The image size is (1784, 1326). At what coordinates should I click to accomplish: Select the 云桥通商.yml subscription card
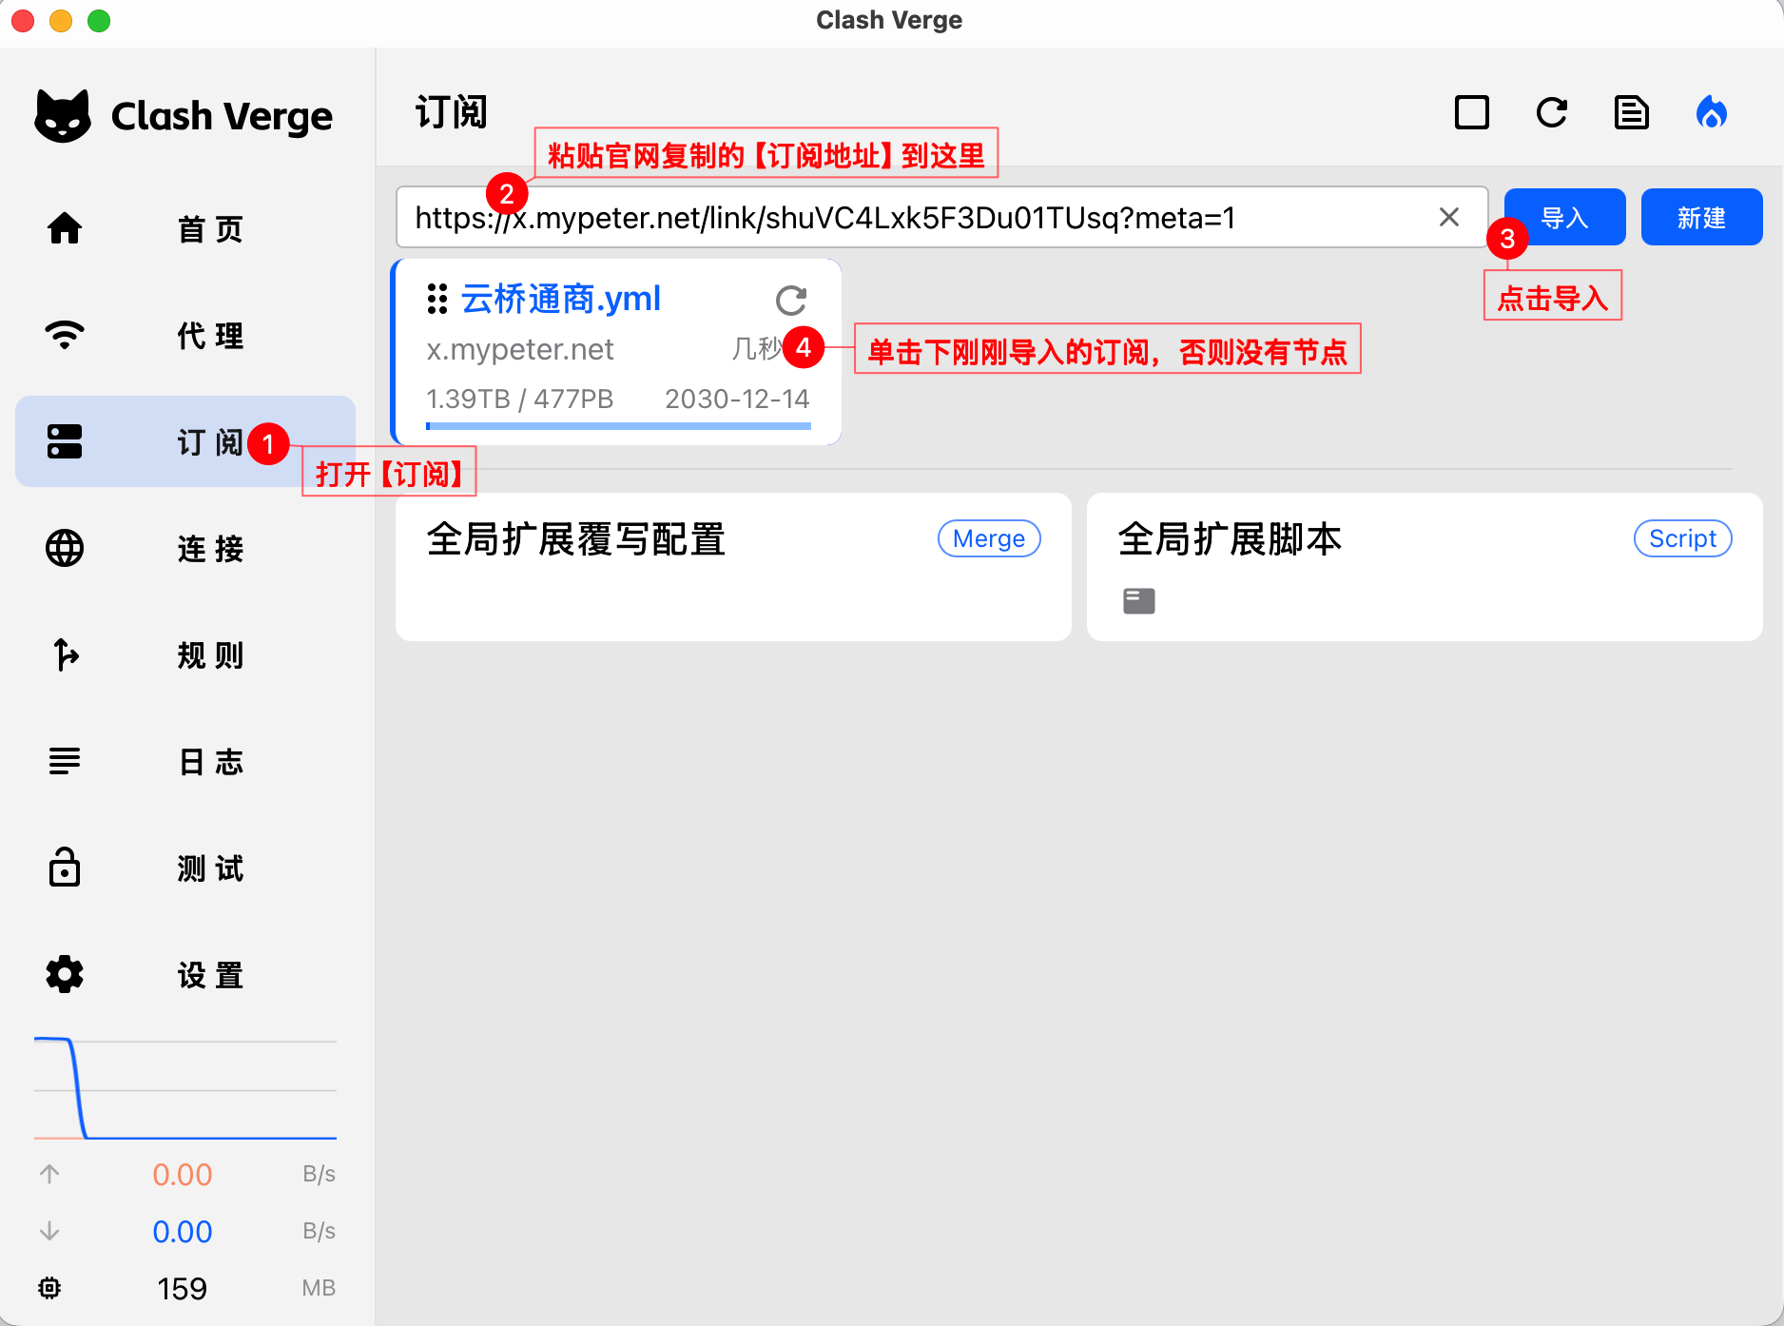tap(618, 352)
